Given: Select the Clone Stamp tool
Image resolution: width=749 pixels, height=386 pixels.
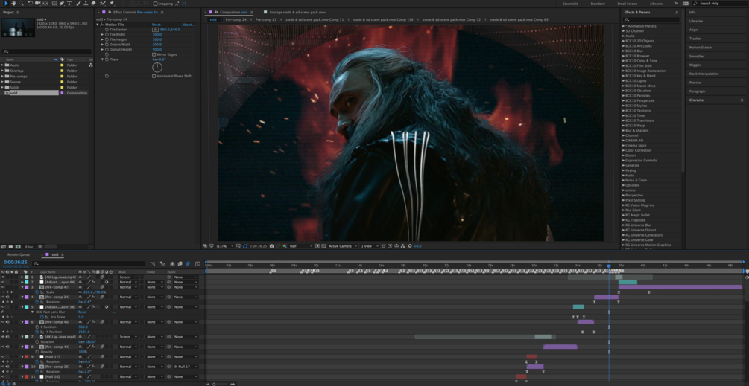Looking at the screenshot, I should (86, 3).
